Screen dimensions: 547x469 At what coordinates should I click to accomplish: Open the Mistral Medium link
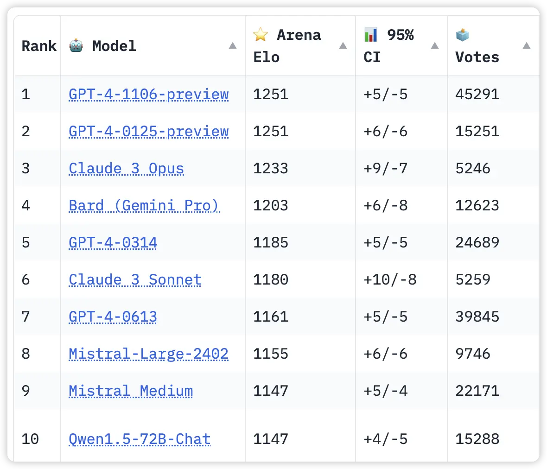[131, 391]
